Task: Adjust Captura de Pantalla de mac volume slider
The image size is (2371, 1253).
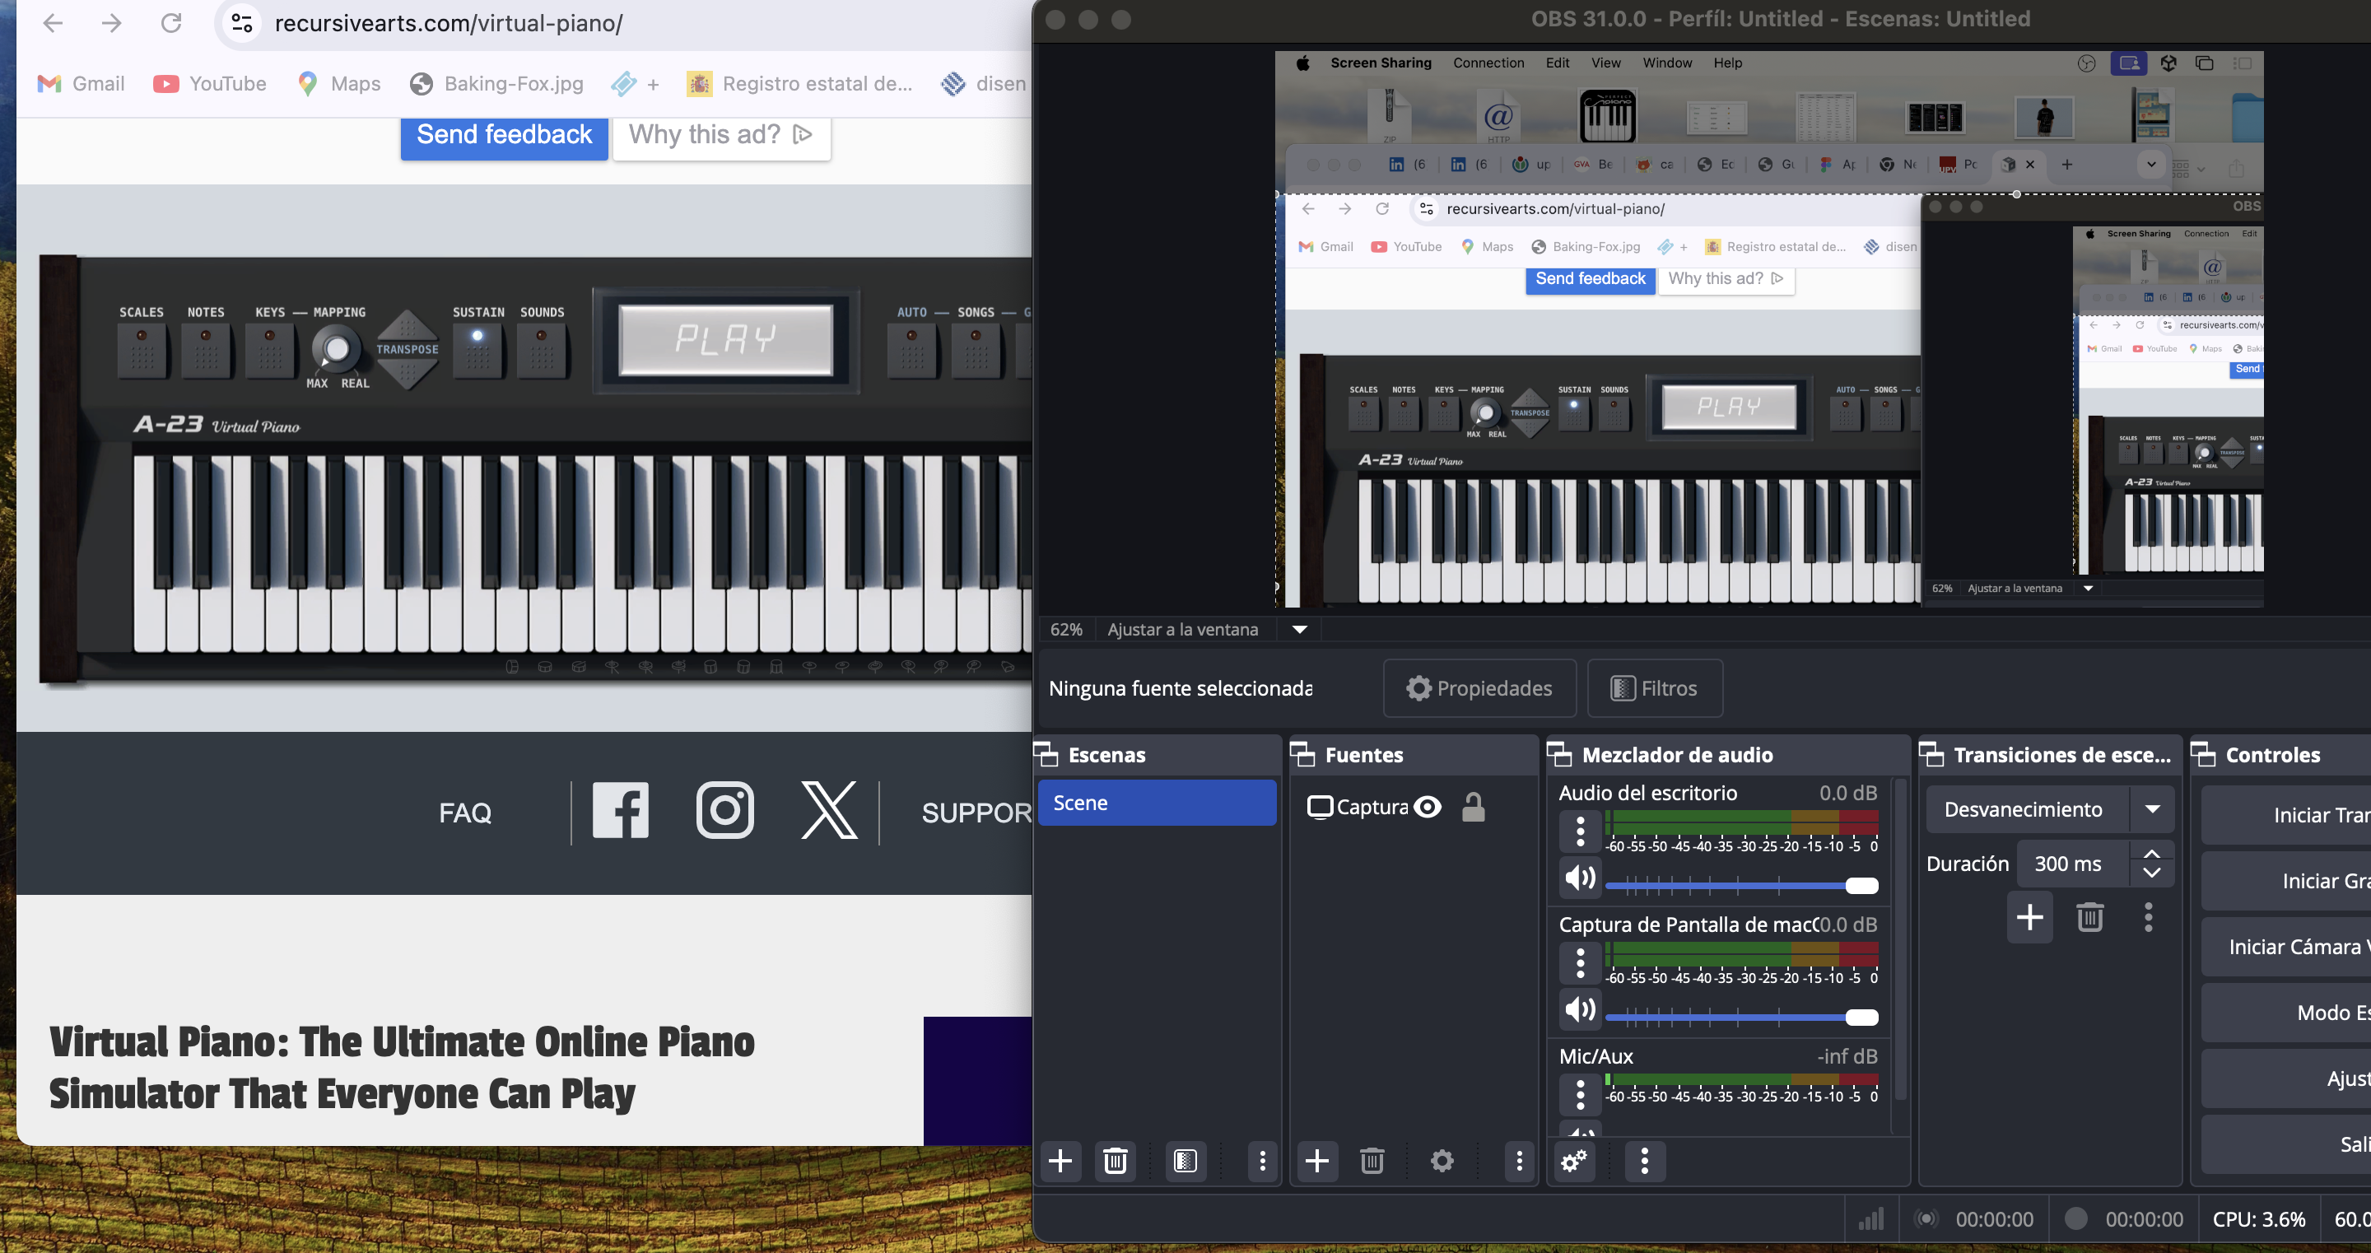Action: pyautogui.click(x=1741, y=1018)
